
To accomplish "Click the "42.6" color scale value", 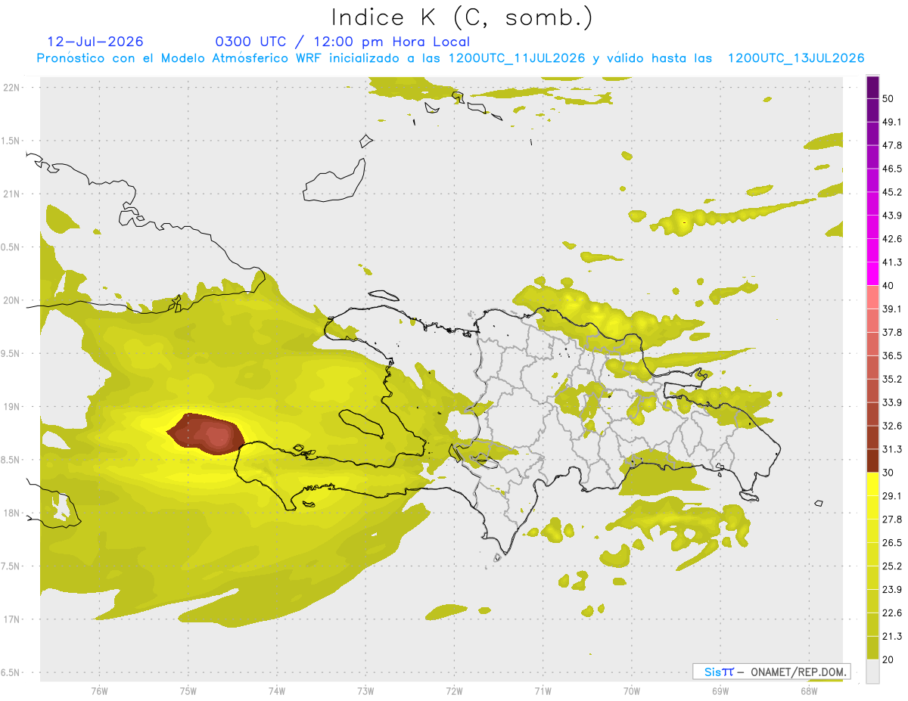I will [x=892, y=239].
